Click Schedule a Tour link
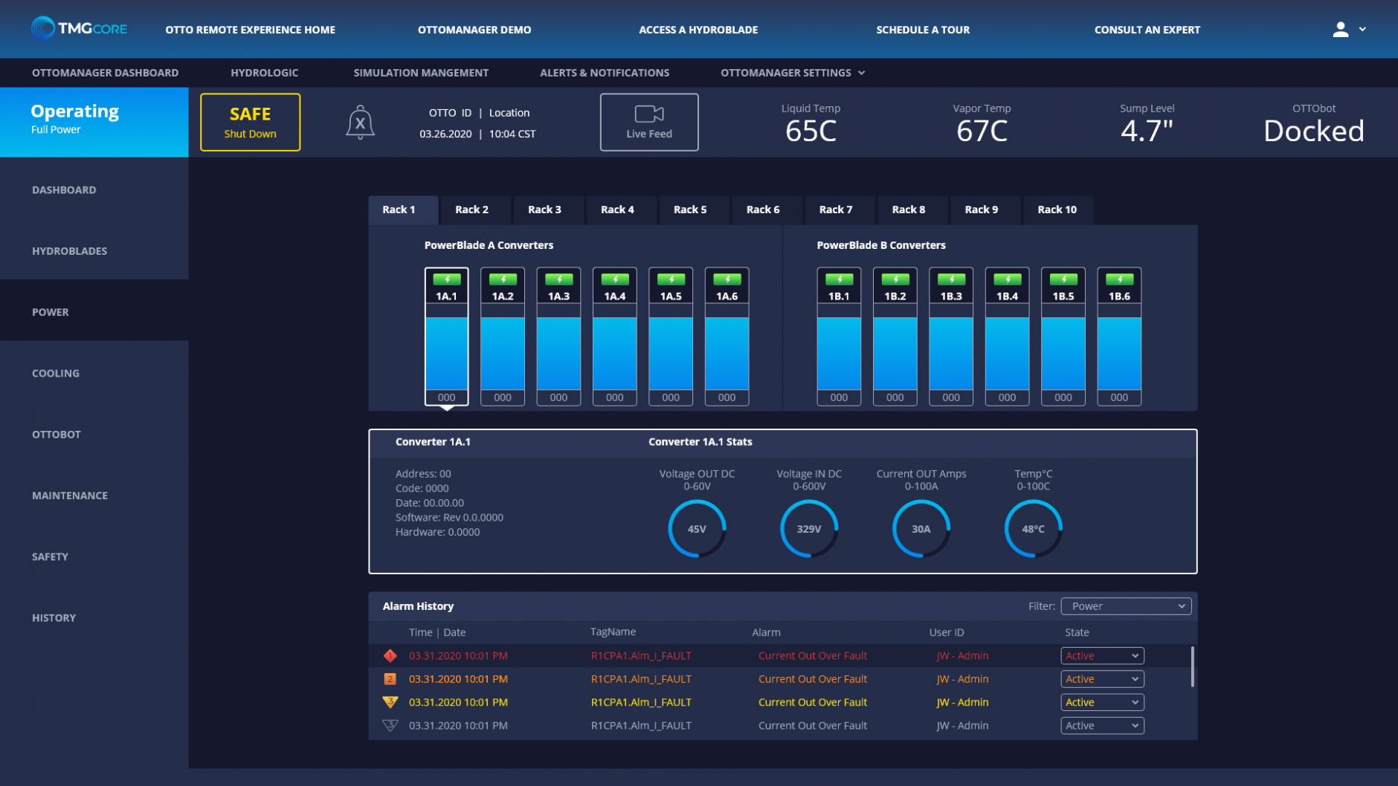 click(x=923, y=30)
